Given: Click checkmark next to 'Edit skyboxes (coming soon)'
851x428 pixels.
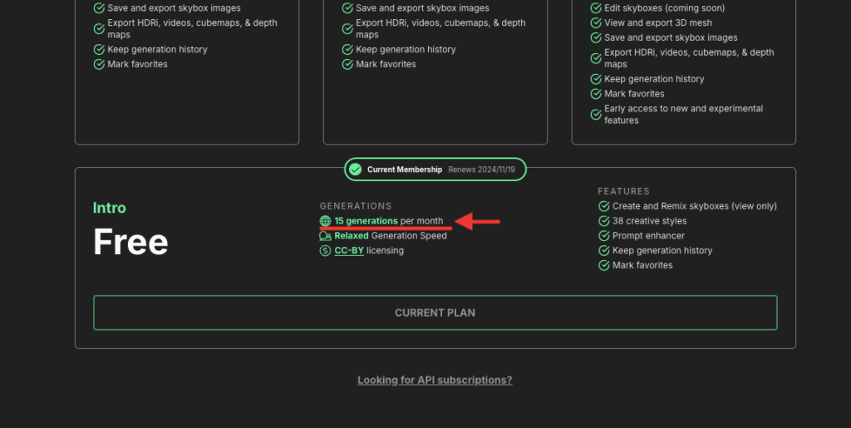Looking at the screenshot, I should point(595,8).
